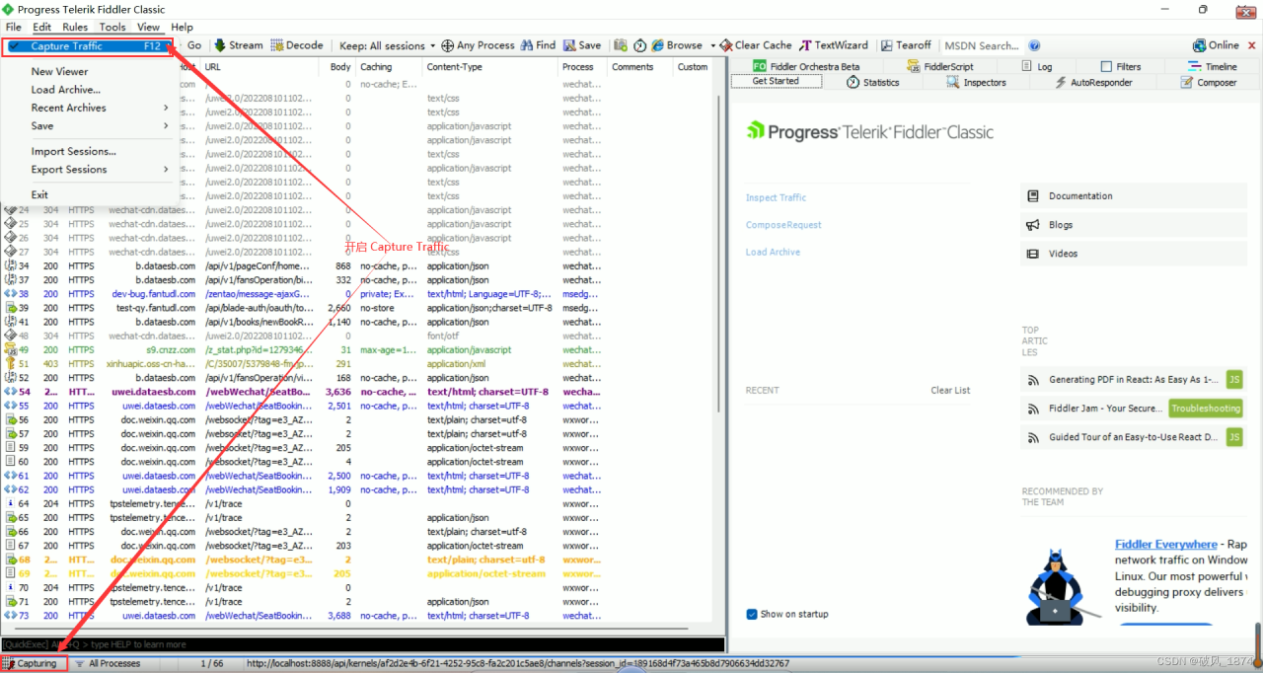Expand the Keep: All sessions dropdown
The width and height of the screenshot is (1263, 673).
click(382, 45)
